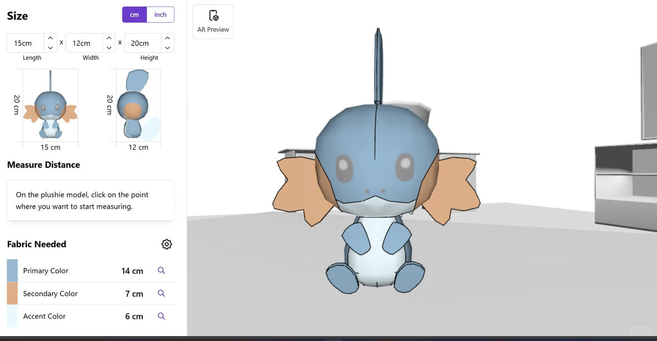Focus the Width field showing 12cm
This screenshot has width=657, height=341.
[x=85, y=43]
